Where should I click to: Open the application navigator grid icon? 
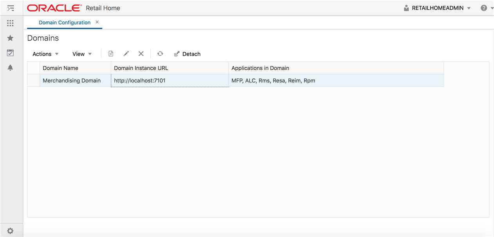click(x=11, y=23)
